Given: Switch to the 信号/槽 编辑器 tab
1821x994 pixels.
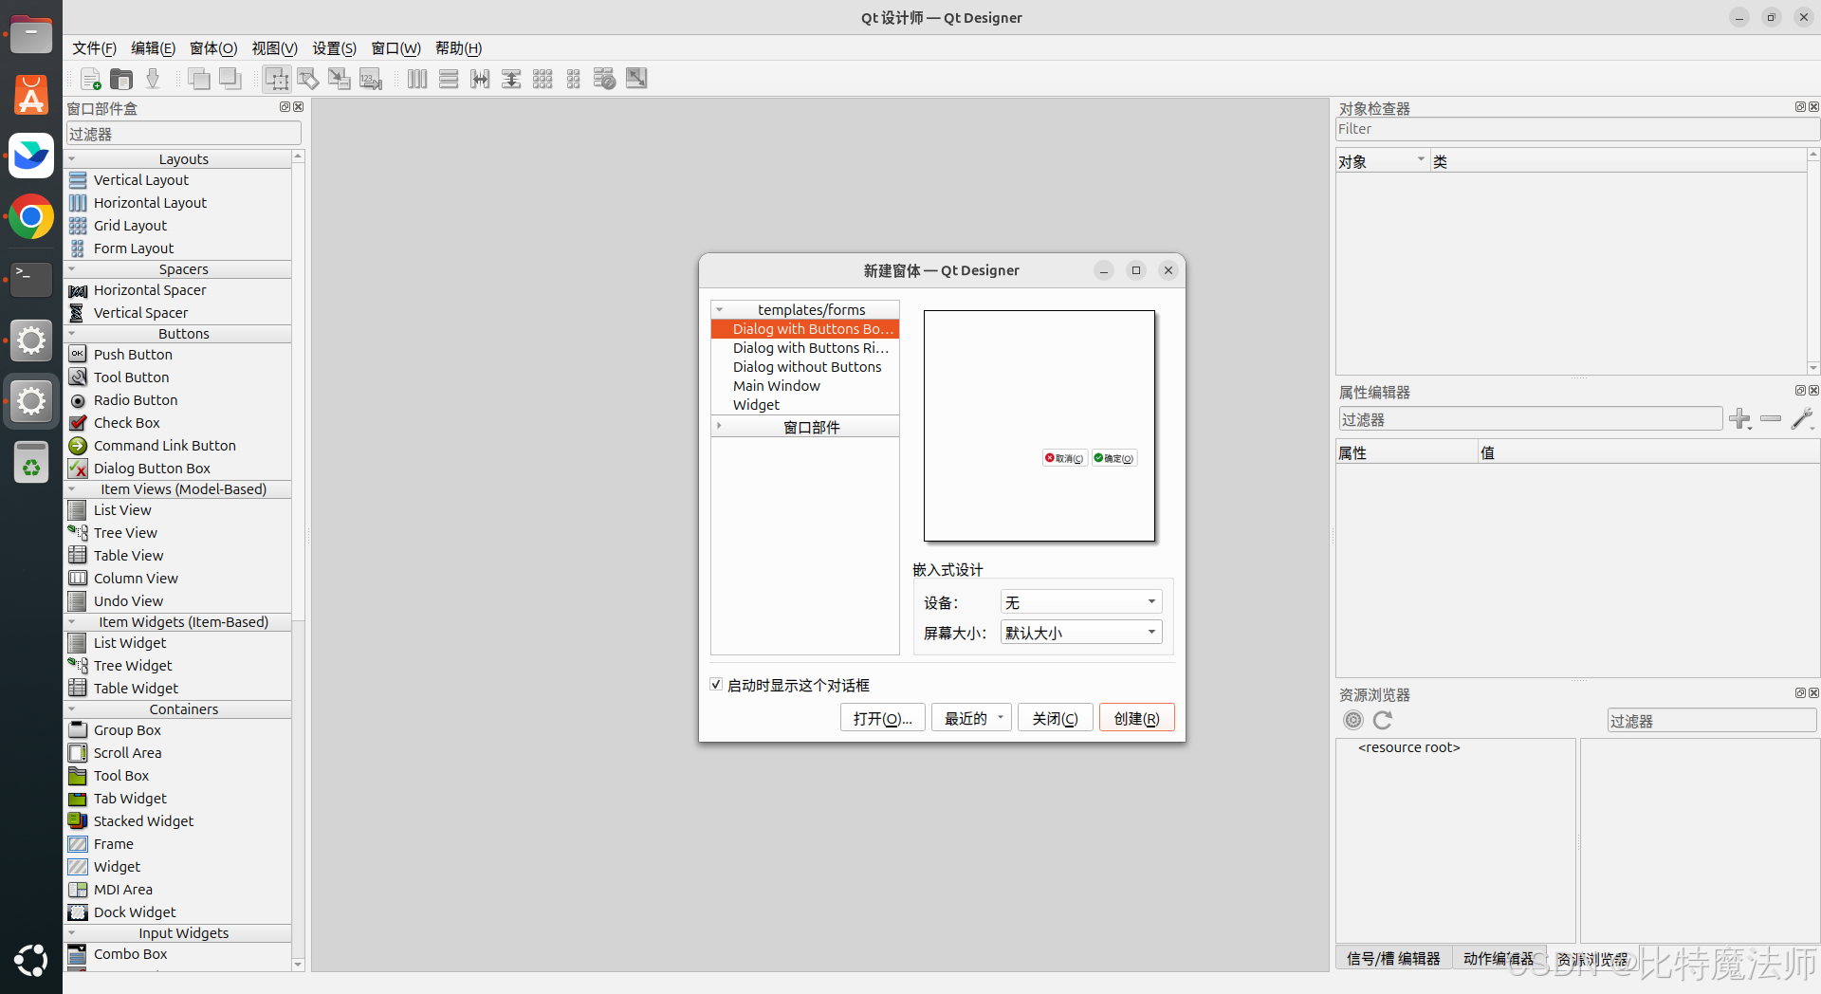Looking at the screenshot, I should [1392, 958].
